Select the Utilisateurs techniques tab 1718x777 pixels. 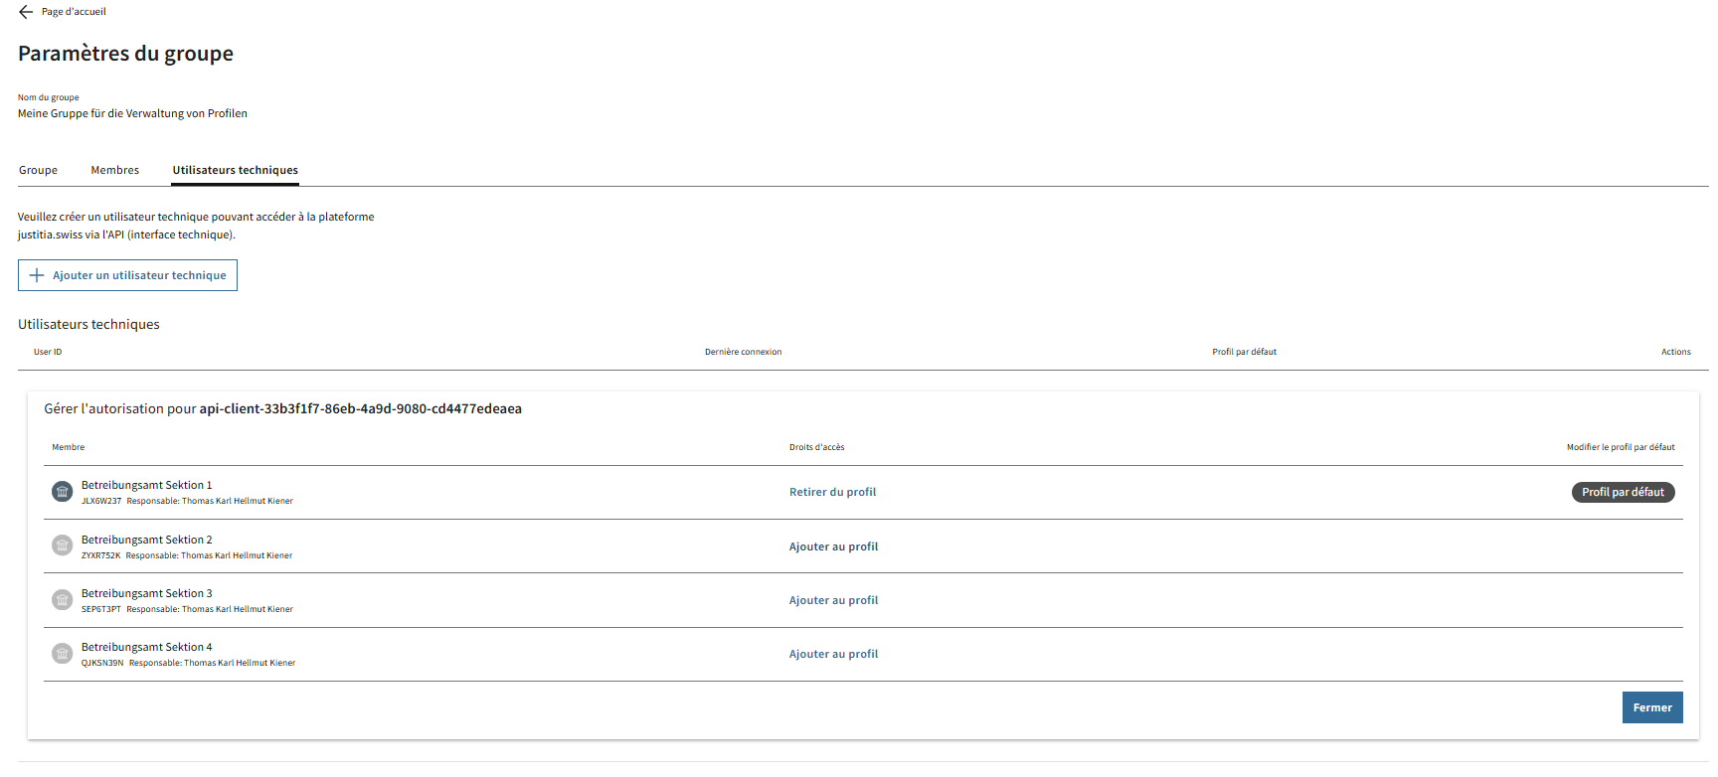(x=236, y=170)
